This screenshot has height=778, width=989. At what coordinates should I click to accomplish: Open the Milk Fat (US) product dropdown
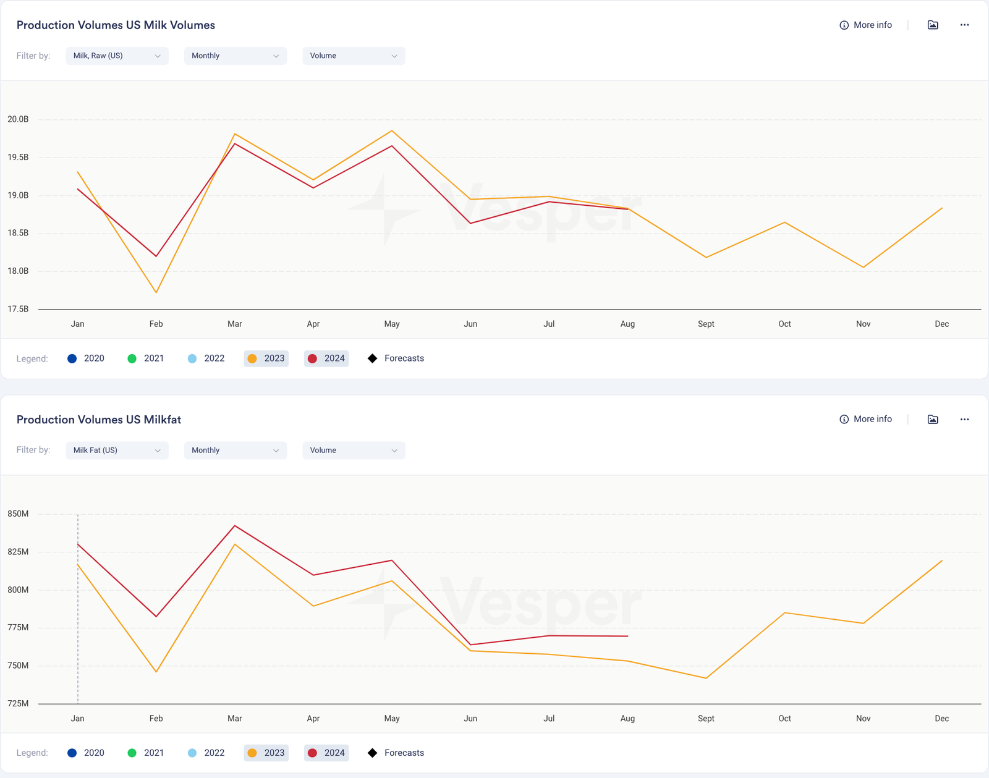click(x=117, y=450)
